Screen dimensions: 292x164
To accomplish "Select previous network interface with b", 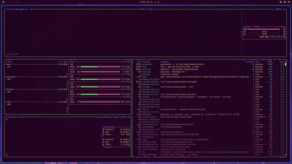I will [118, 117].
